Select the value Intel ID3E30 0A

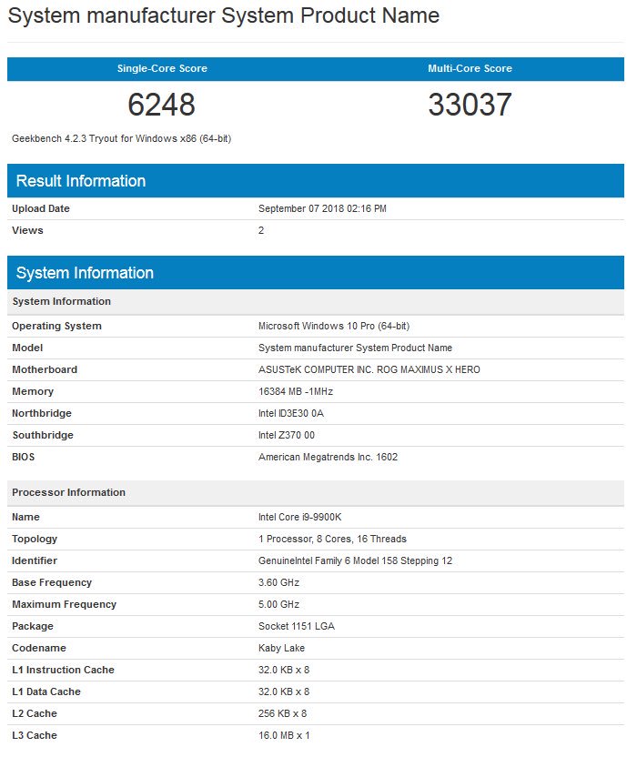point(291,413)
